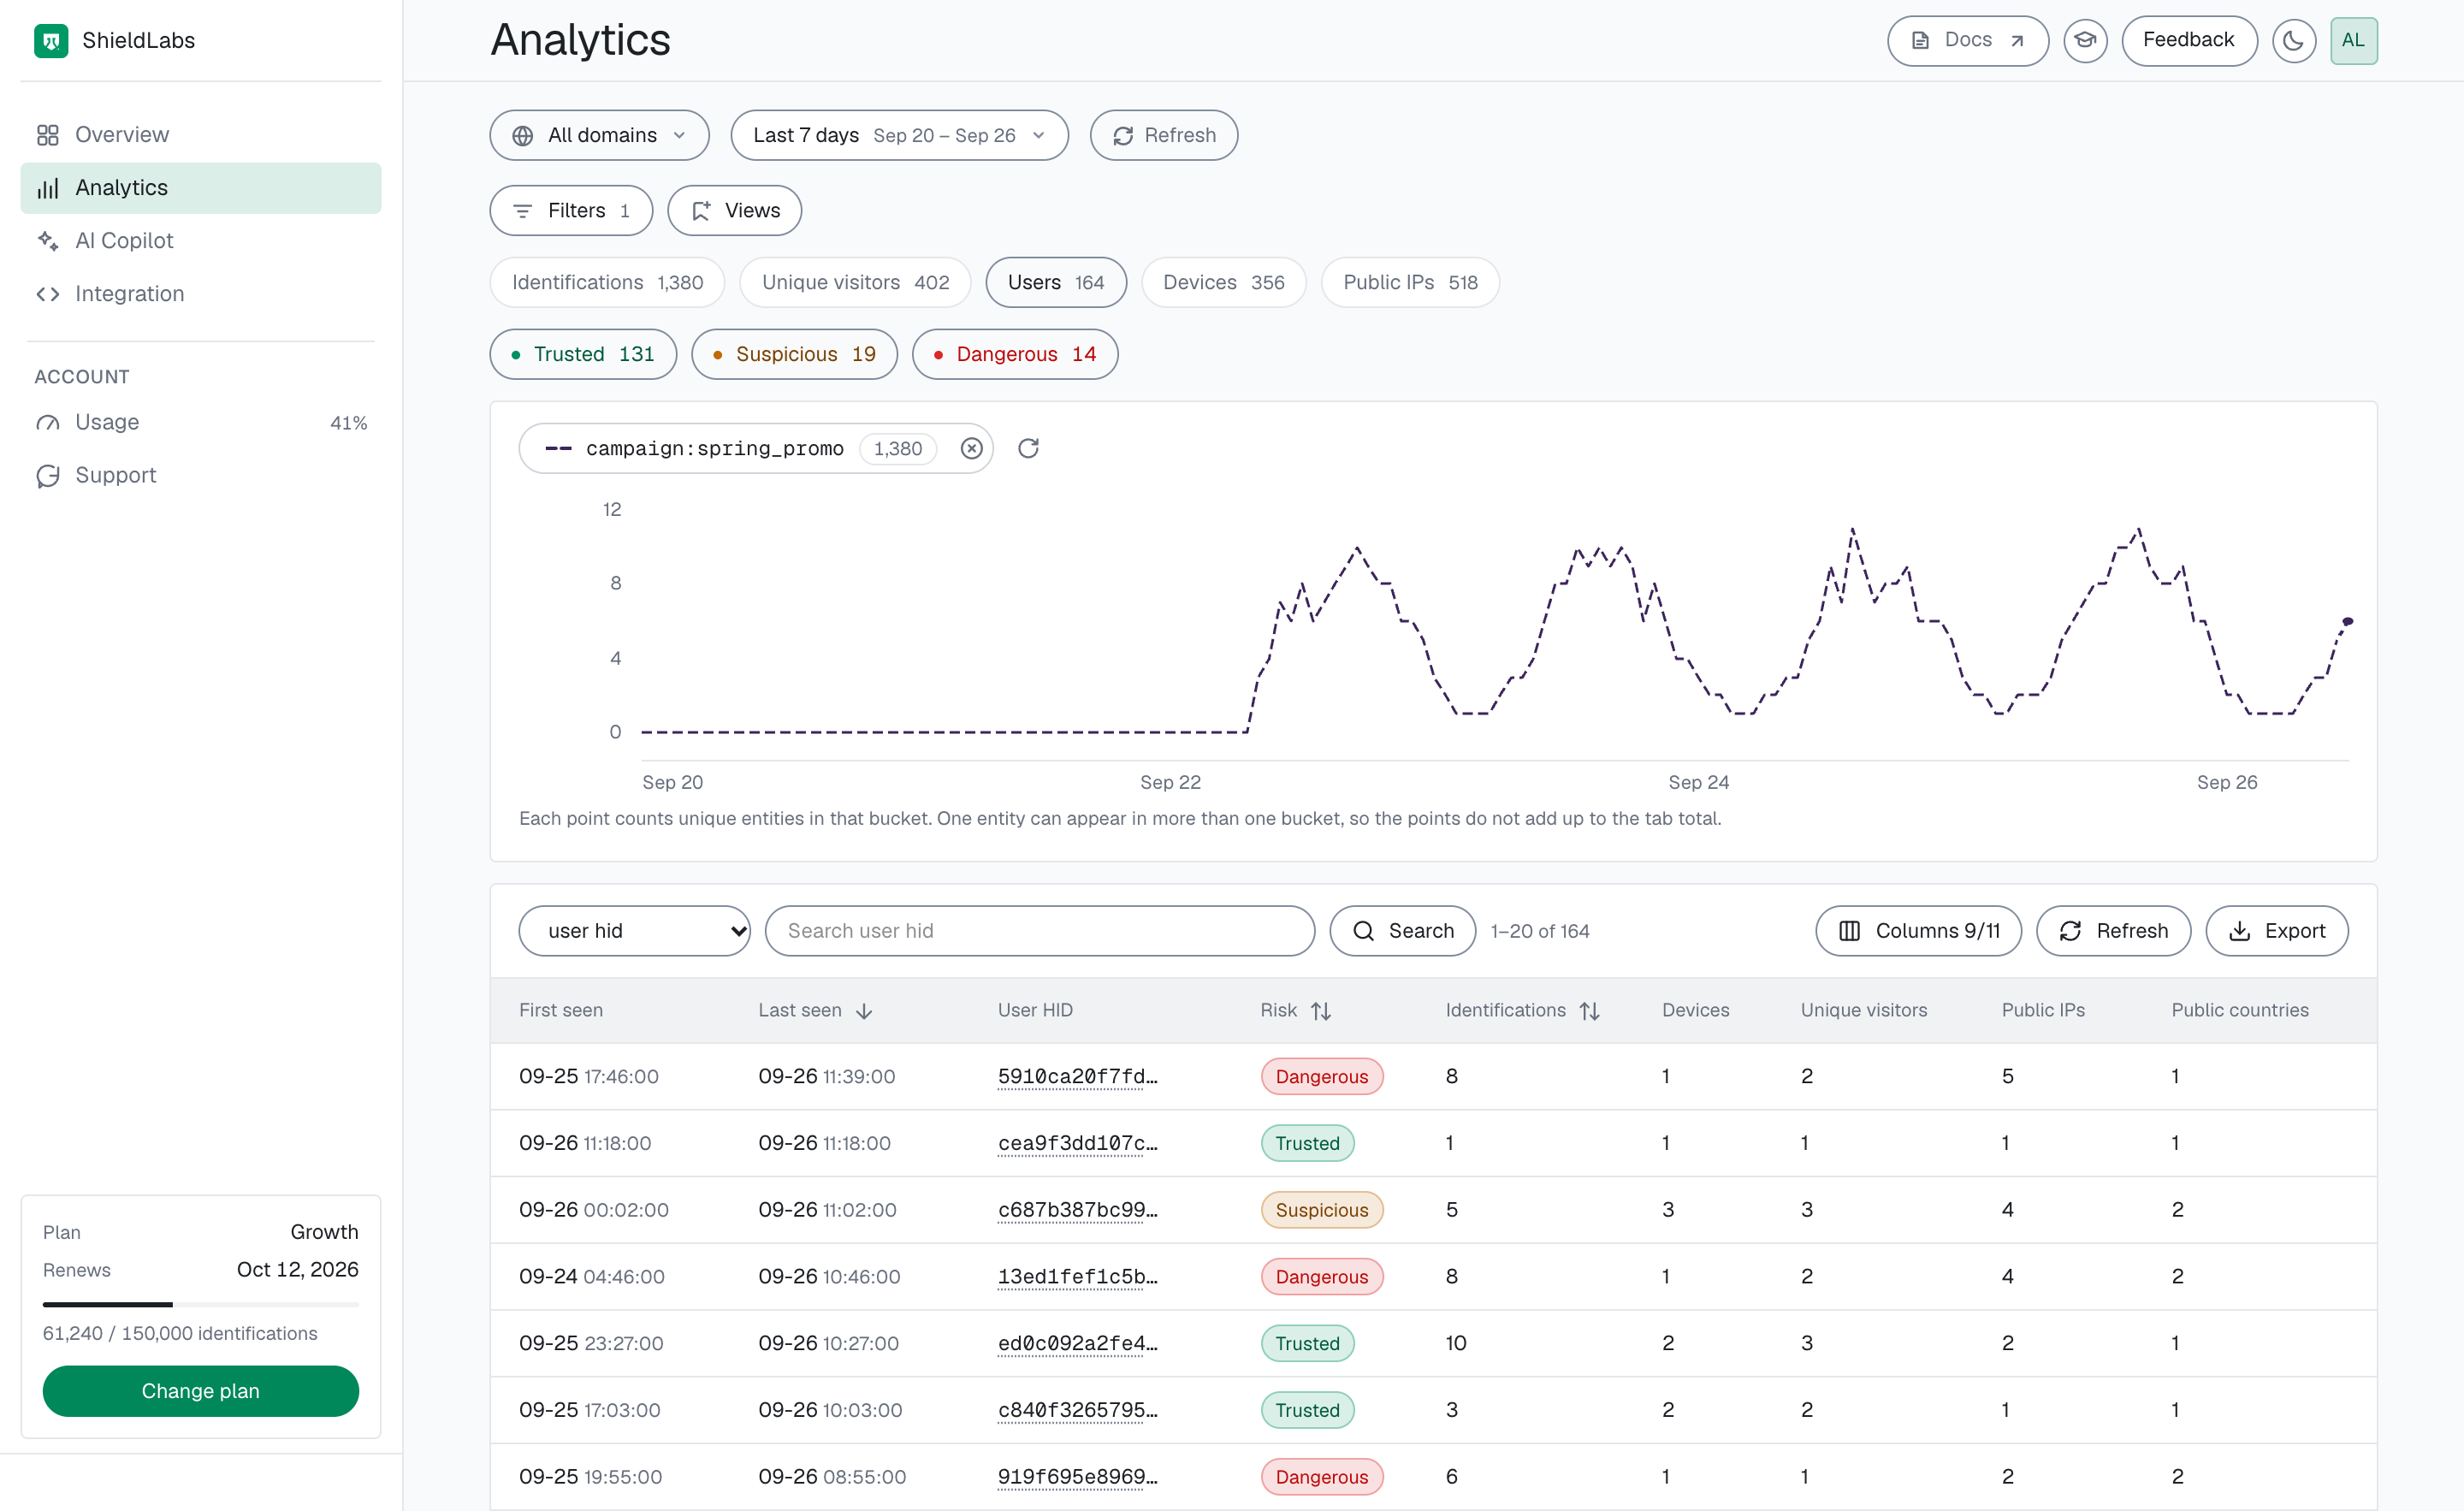The width and height of the screenshot is (2464, 1511).
Task: Open Filters panel
Action: pyautogui.click(x=571, y=210)
